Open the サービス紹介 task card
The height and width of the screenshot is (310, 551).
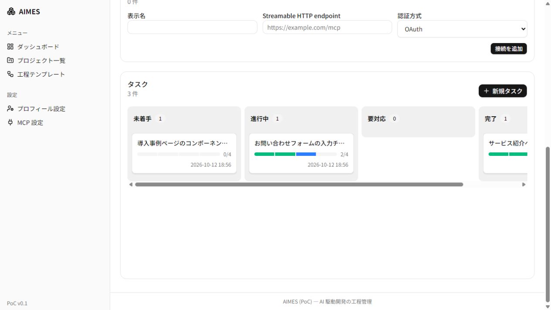pos(505,153)
